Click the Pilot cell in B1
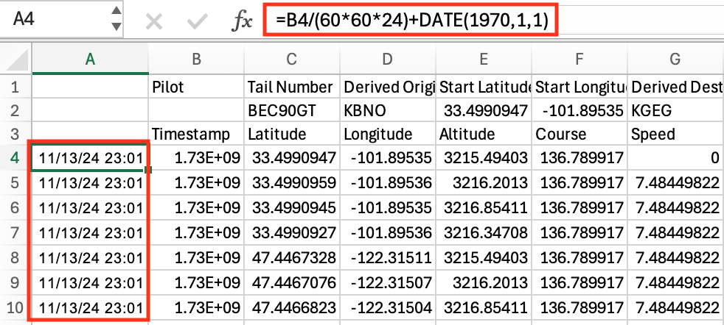This screenshot has height=325, width=724. pos(196,88)
